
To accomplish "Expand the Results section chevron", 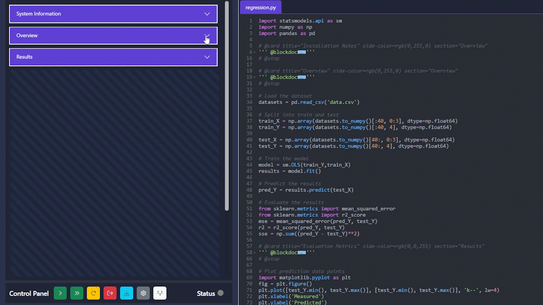I will point(207,57).
